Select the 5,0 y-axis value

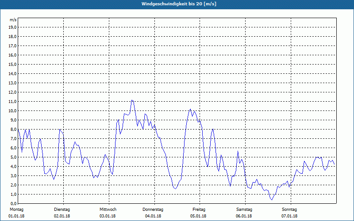[x=14, y=157]
